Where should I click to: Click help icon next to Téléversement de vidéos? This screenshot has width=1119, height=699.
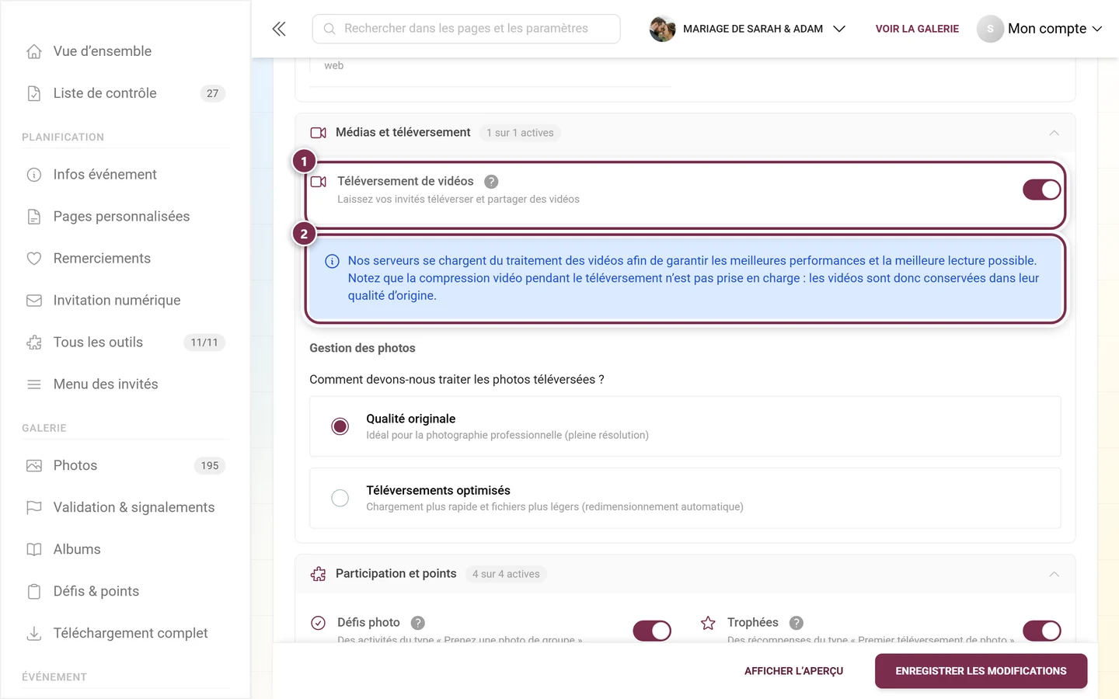click(491, 182)
